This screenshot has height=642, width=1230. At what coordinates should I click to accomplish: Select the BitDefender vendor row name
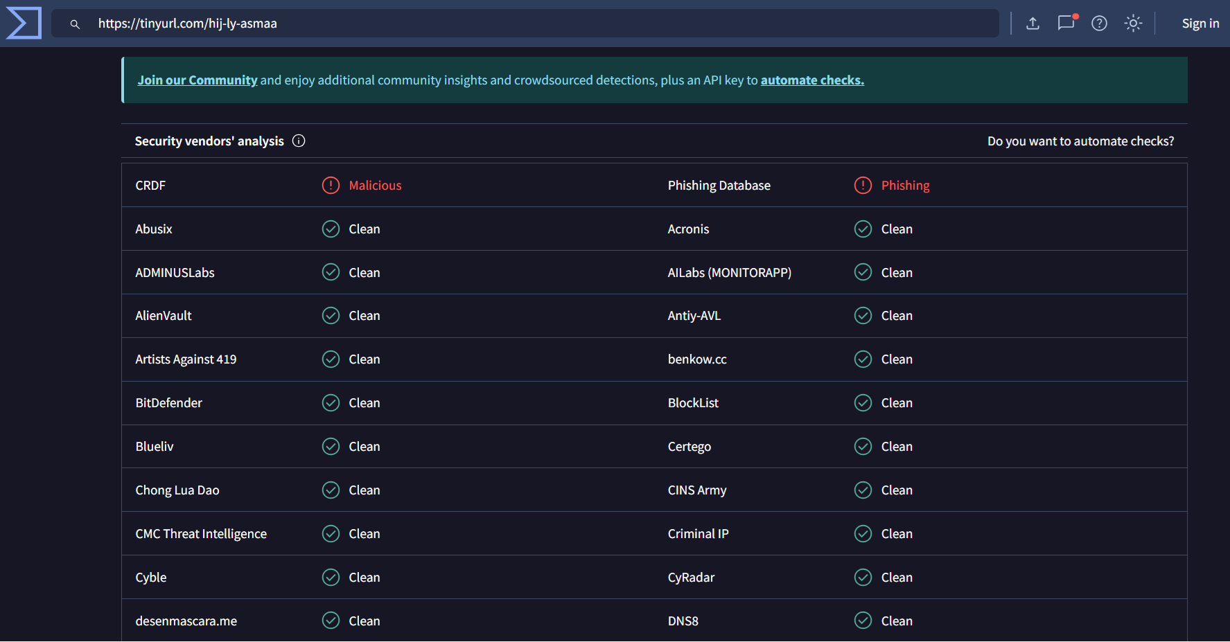tap(169, 403)
